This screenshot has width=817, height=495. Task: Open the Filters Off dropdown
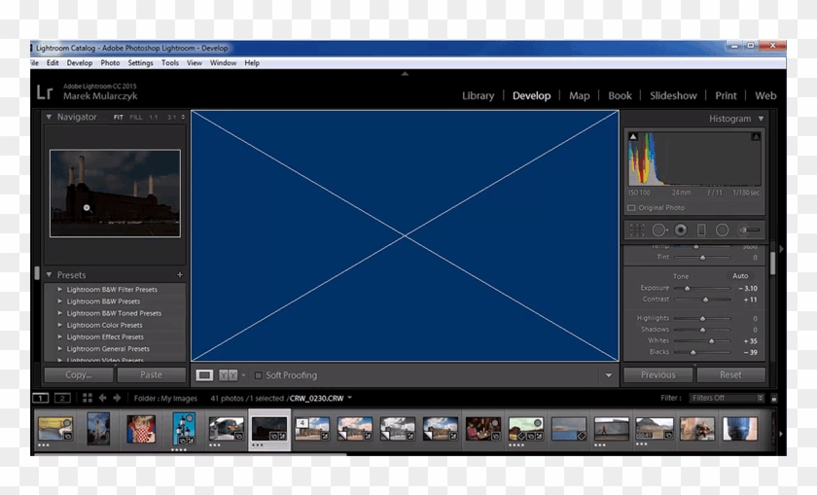pos(727,398)
